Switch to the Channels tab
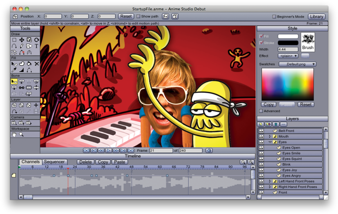This screenshot has height=214, width=338. pos(30,162)
